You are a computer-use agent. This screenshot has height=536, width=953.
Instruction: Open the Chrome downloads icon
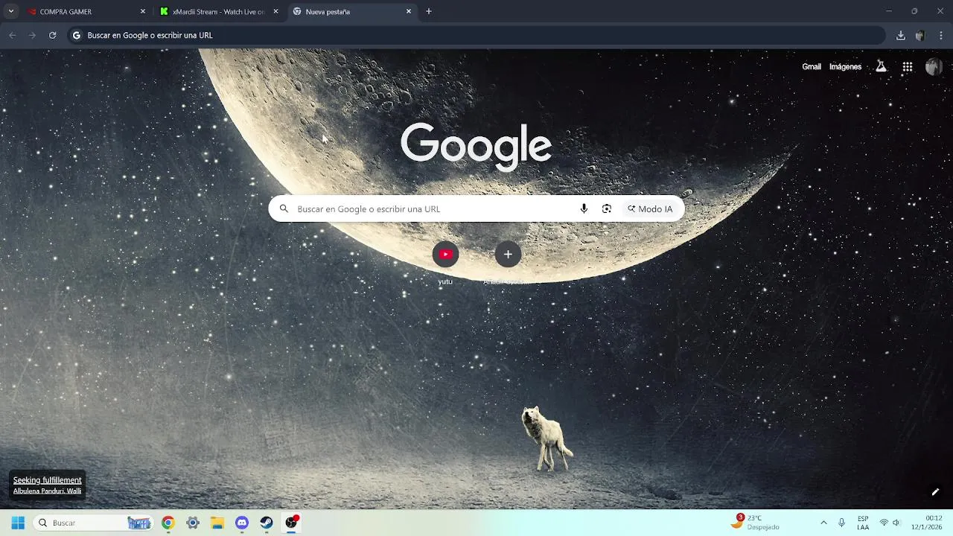(x=900, y=35)
